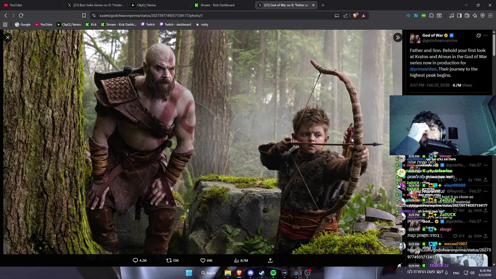Open the extensions puzzle-piece menu

(x=431, y=15)
